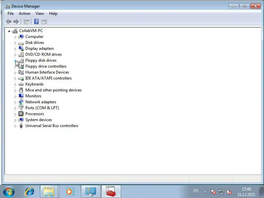Select the IDE ATA/ATAPI controllers label
This screenshot has height=198, width=264.
(49, 78)
